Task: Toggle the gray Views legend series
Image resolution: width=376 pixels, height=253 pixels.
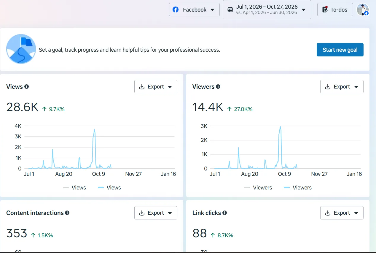Action: pos(74,188)
